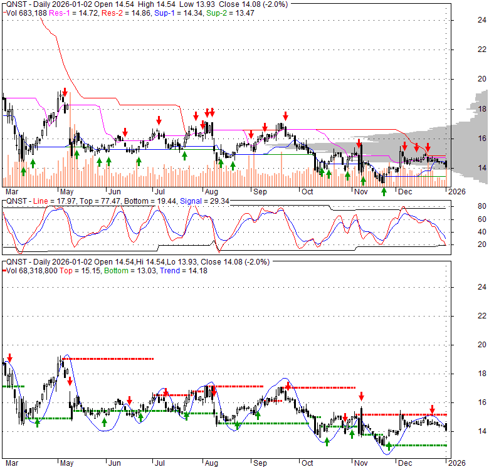The height and width of the screenshot is (467, 489).
Task: Click the 'Jun' month label under bottom chart
Action: 115,463
